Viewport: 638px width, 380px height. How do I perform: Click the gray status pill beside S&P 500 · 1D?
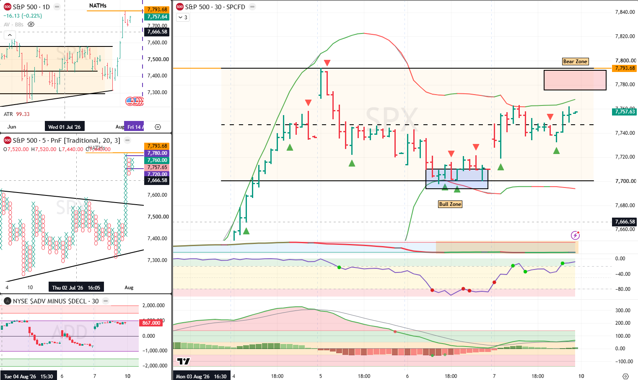coord(57,7)
